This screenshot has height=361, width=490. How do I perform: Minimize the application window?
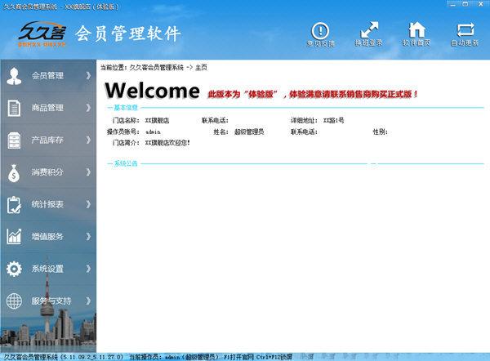coord(452,4)
